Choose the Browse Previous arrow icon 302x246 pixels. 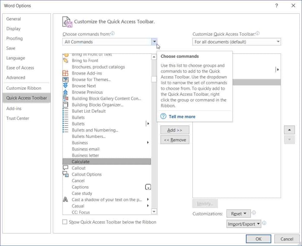point(66,92)
